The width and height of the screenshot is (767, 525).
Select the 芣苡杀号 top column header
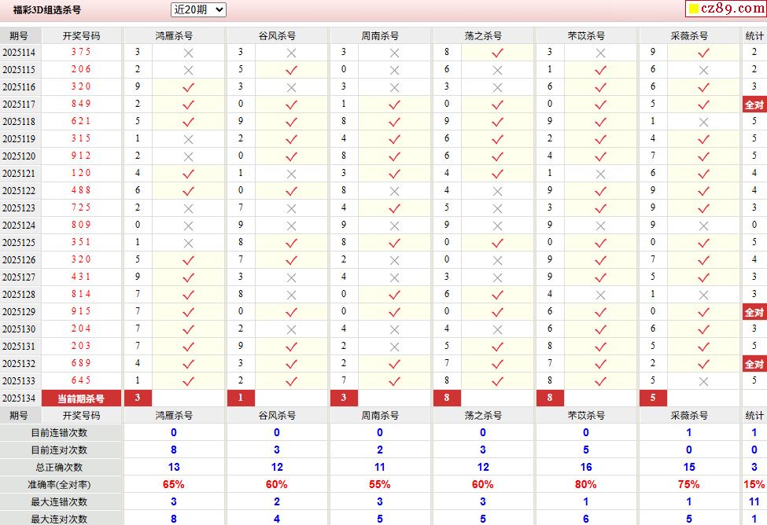[587, 35]
